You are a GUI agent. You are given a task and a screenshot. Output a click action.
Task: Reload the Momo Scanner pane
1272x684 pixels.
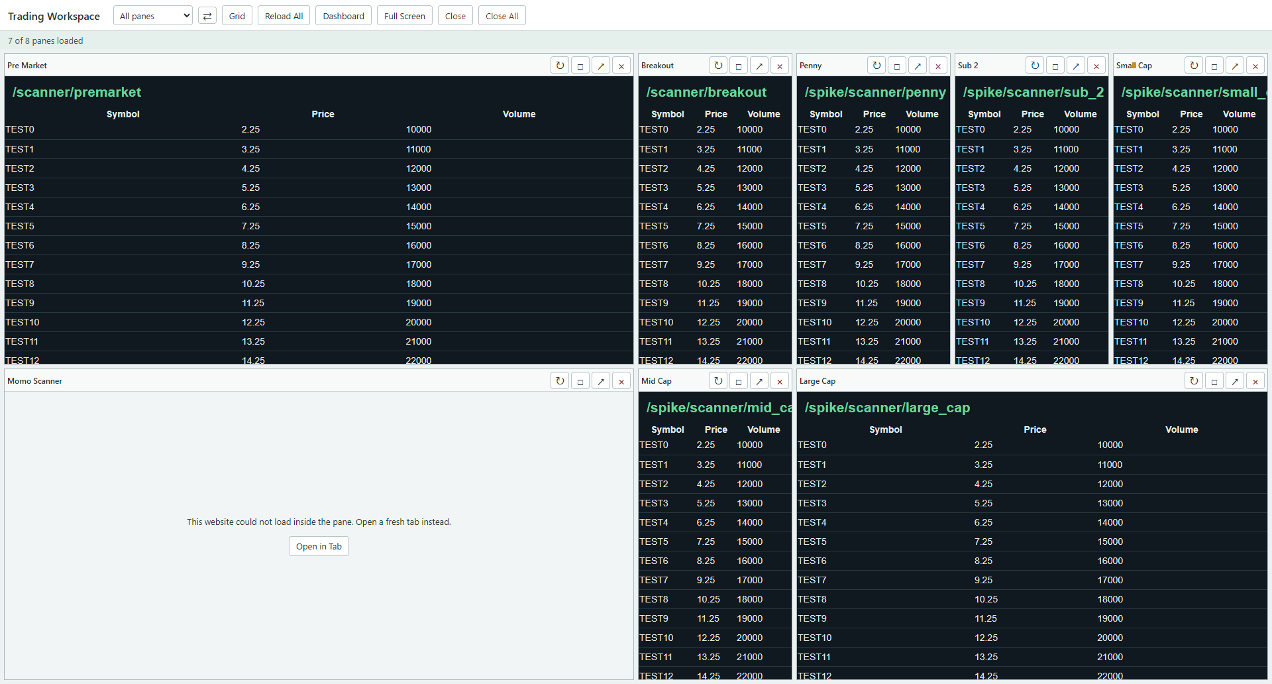[560, 381]
